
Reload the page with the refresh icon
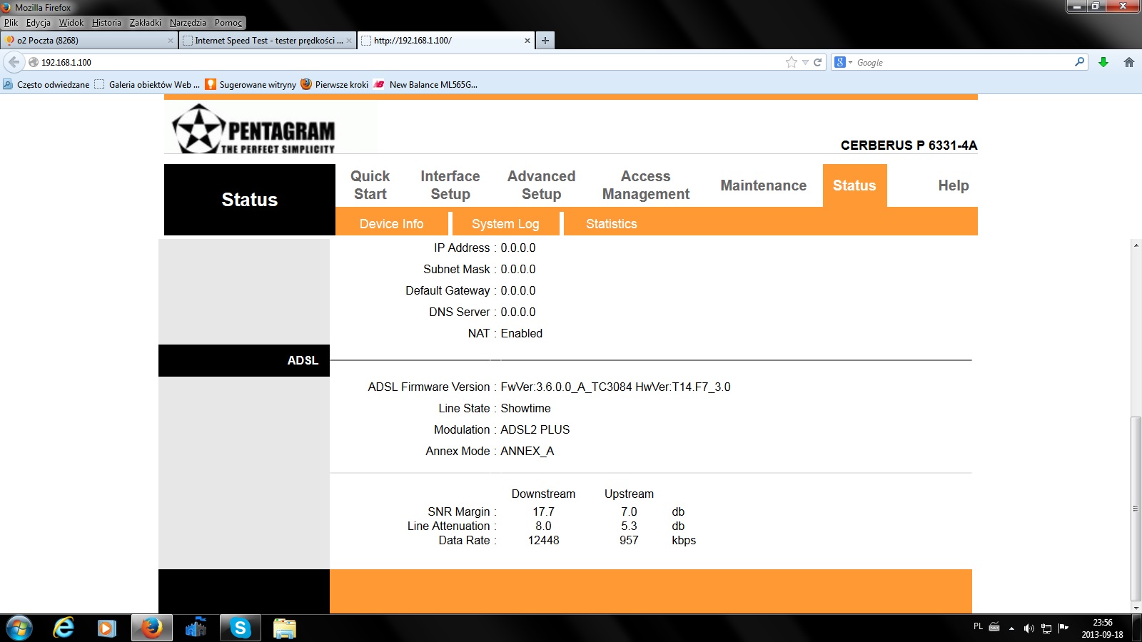pyautogui.click(x=818, y=62)
